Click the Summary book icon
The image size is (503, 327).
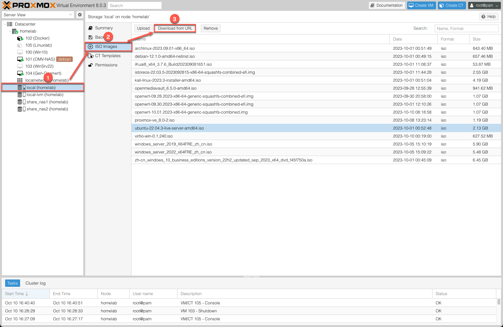click(90, 28)
